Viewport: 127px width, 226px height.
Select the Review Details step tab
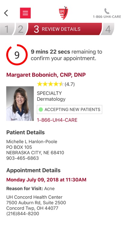tap(64, 29)
